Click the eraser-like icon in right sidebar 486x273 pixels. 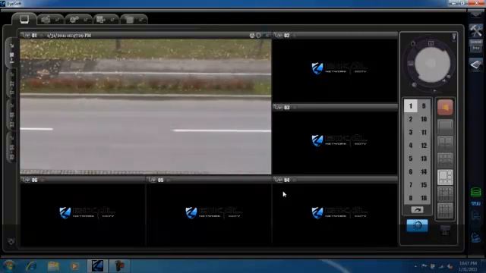476,64
